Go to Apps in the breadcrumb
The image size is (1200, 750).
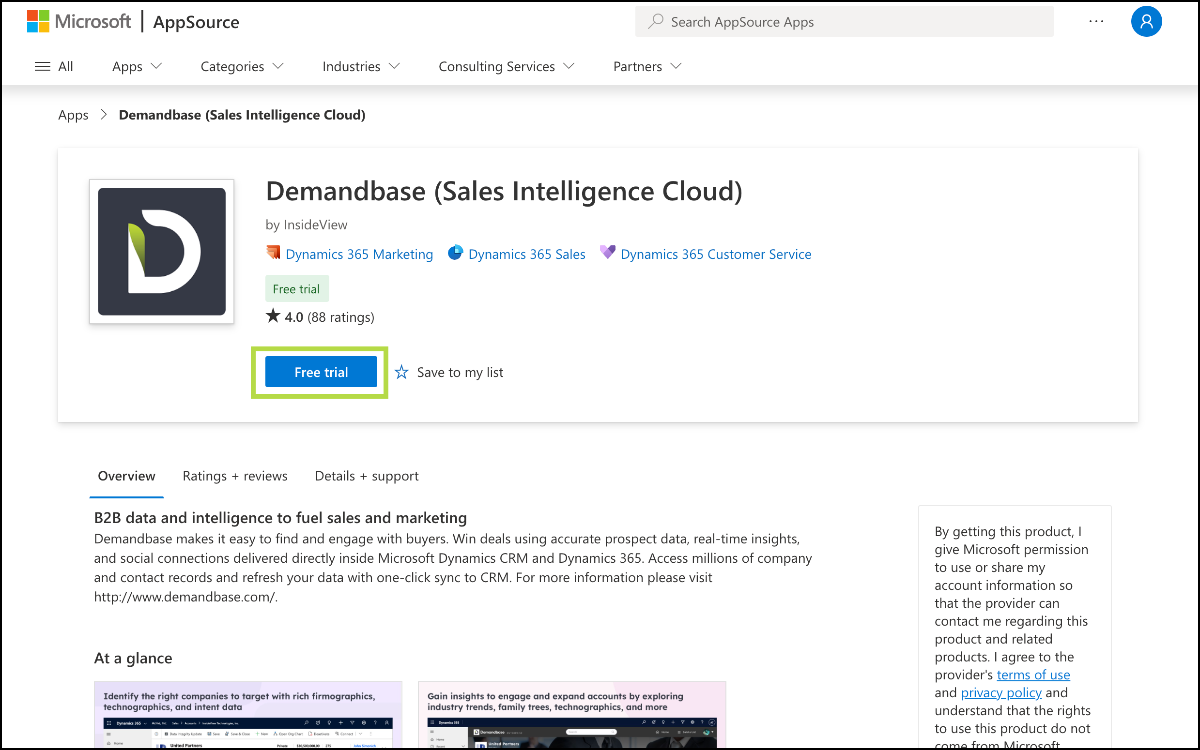74,115
